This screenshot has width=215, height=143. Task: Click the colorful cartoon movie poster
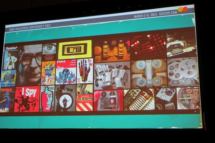coord(48,73)
